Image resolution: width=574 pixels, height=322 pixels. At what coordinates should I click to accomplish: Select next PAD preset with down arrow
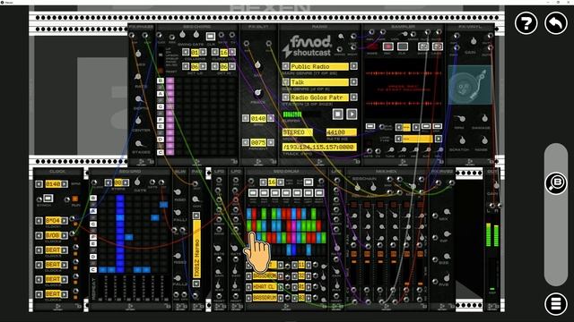[196, 283]
